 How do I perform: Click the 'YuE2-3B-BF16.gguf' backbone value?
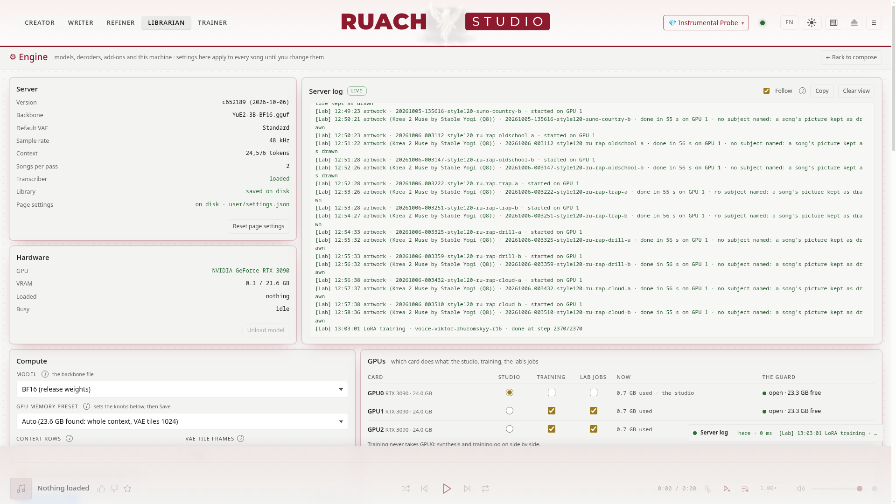point(261,115)
